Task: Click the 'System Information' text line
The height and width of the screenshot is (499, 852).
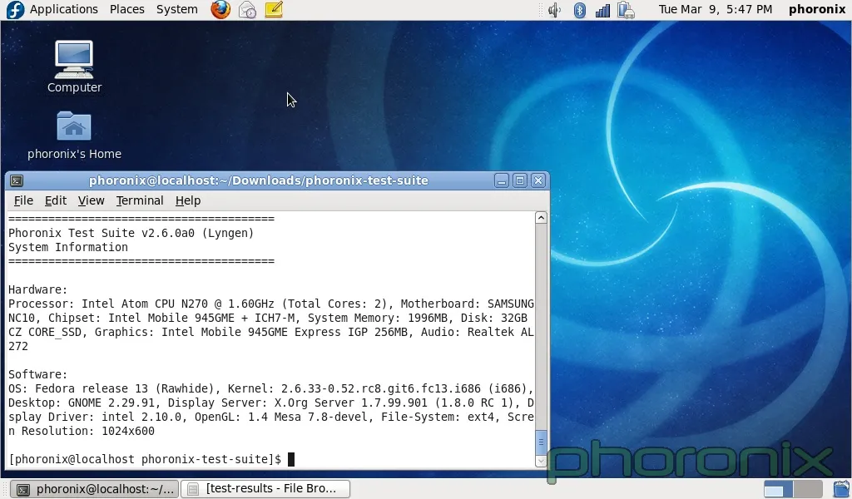Action: click(x=68, y=247)
